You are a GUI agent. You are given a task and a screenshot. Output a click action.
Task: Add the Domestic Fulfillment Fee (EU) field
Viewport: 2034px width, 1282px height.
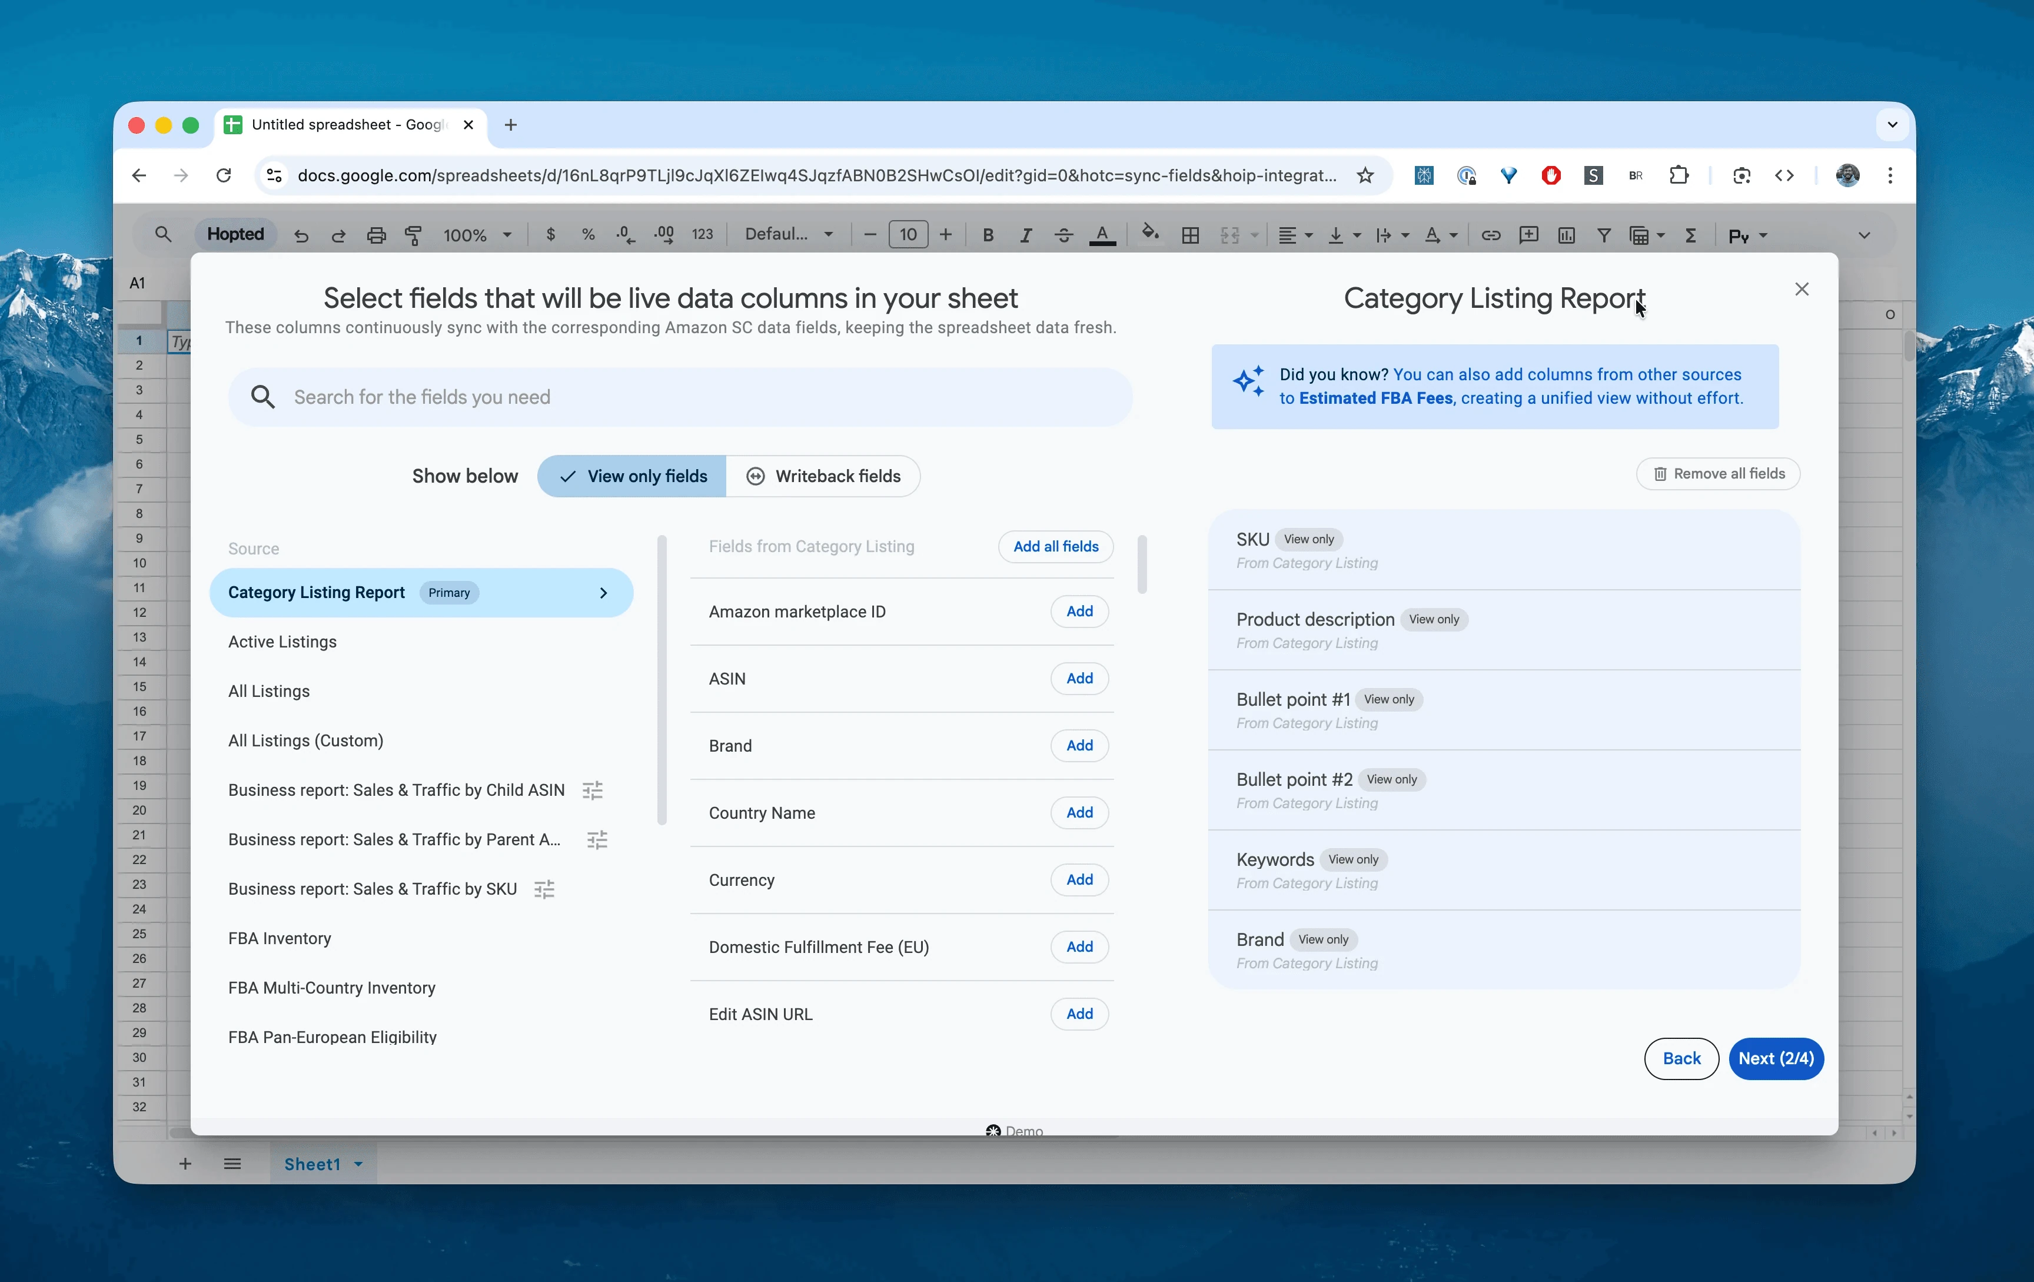coord(1079,946)
